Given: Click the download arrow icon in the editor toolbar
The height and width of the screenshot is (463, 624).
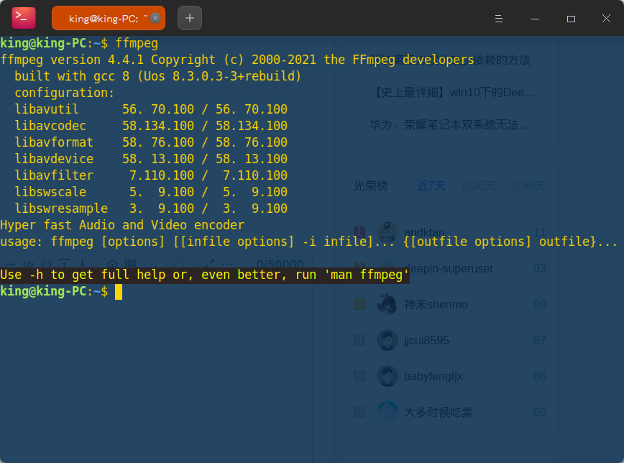Looking at the screenshot, I should 83,262.
